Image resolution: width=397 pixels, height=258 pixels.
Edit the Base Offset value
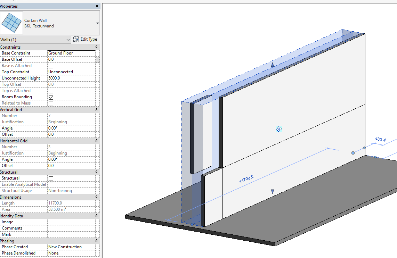pyautogui.click(x=71, y=59)
